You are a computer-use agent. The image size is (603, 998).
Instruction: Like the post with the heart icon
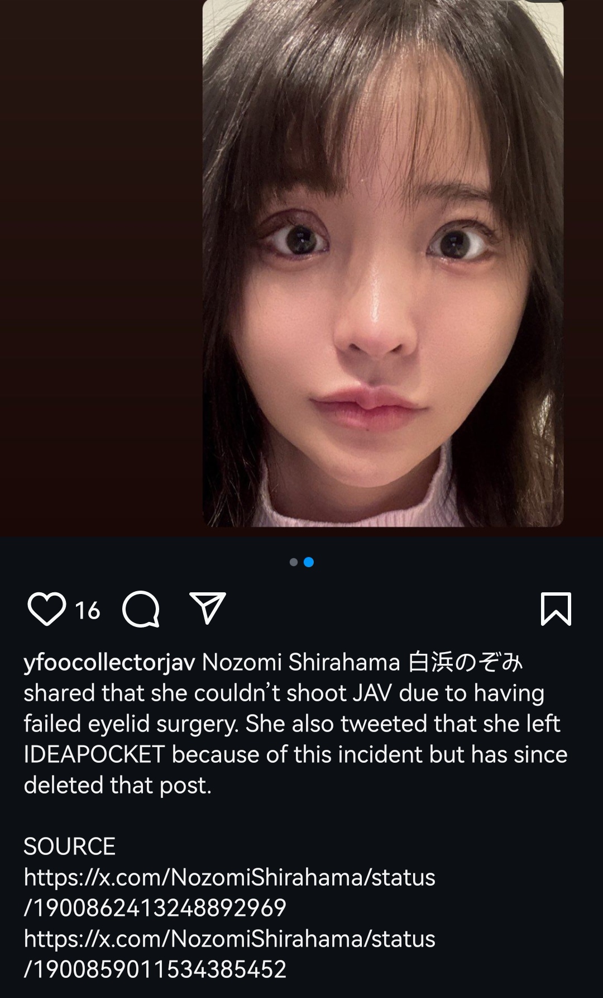[x=46, y=609]
